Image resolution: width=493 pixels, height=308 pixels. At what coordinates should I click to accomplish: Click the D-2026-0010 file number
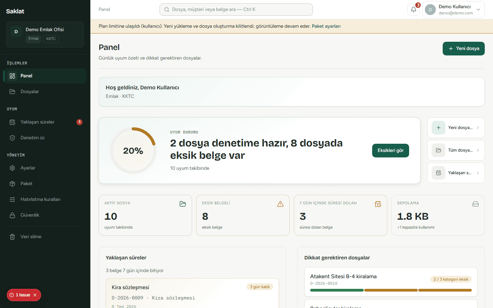tap(324, 284)
